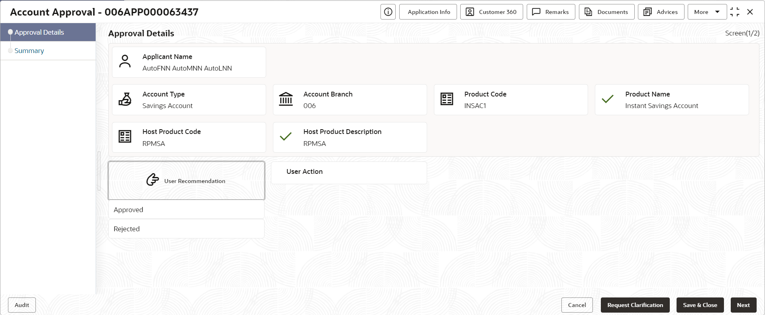Viewport: 765px width, 315px height.
Task: Click the Account Type money bag icon
Action: (125, 99)
